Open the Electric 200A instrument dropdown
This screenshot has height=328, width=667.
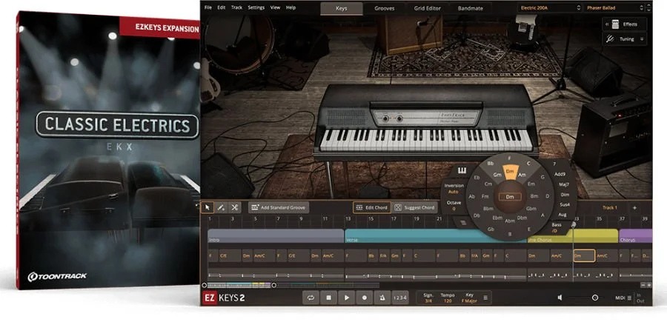pyautogui.click(x=550, y=7)
